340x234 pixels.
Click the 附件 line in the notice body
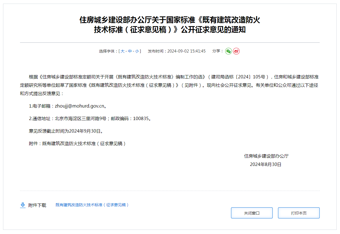click(x=77, y=143)
